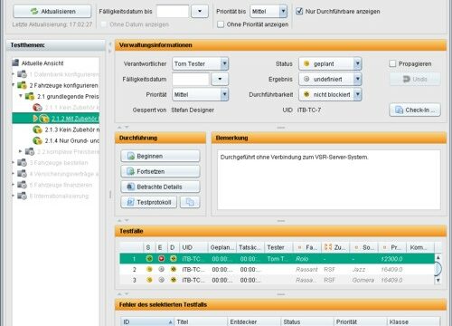The height and width of the screenshot is (326, 452).
Task: Click copy icon next to Testprotokoll
Action: [190, 202]
